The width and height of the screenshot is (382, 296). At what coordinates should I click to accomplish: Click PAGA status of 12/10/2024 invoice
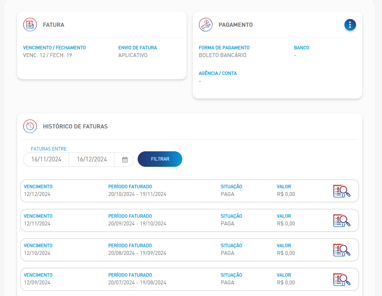tap(228, 253)
